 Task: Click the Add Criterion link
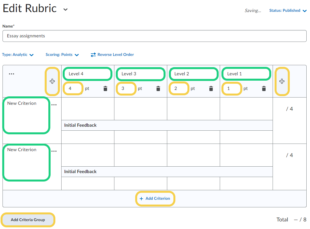tap(155, 199)
